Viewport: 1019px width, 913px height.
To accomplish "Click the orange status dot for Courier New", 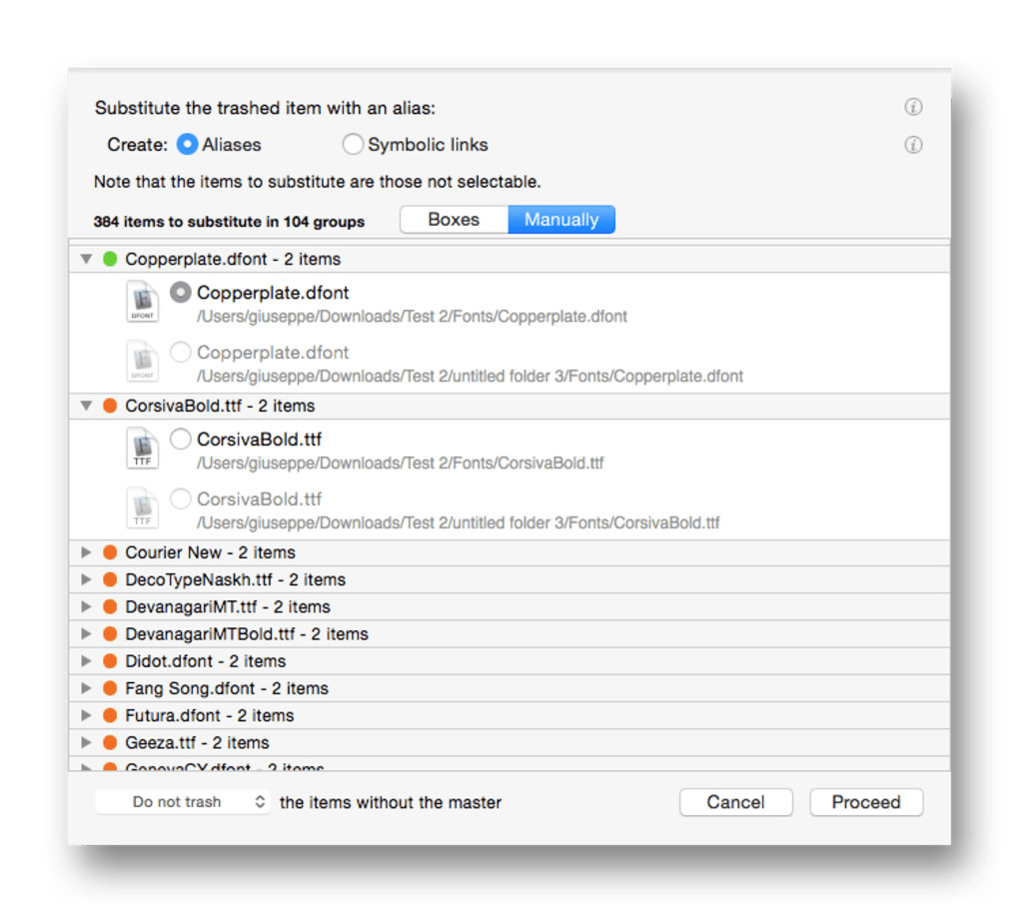I will tap(110, 552).
